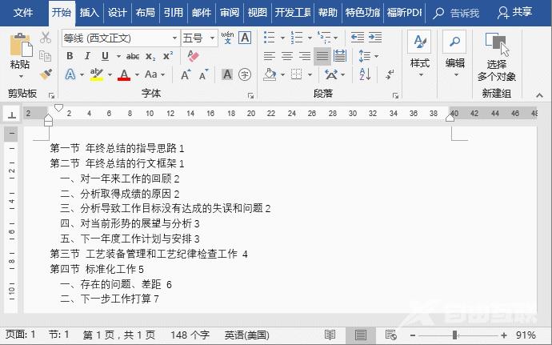Click the 共享 Share button
Image resolution: width=552 pixels, height=345 pixels.
click(x=514, y=13)
